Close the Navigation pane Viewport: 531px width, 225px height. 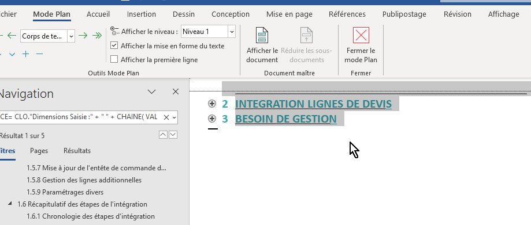(176, 91)
